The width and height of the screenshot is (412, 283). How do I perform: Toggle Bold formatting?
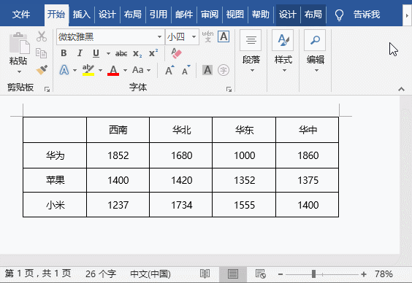tap(64, 53)
